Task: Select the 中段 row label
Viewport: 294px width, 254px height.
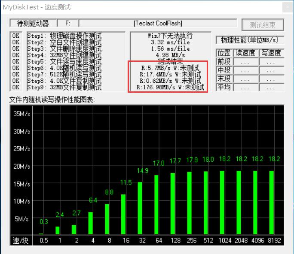Action: click(224, 70)
